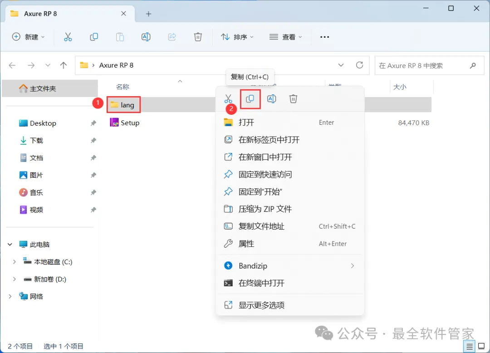Unpin 音乐 from quick access

(93, 192)
